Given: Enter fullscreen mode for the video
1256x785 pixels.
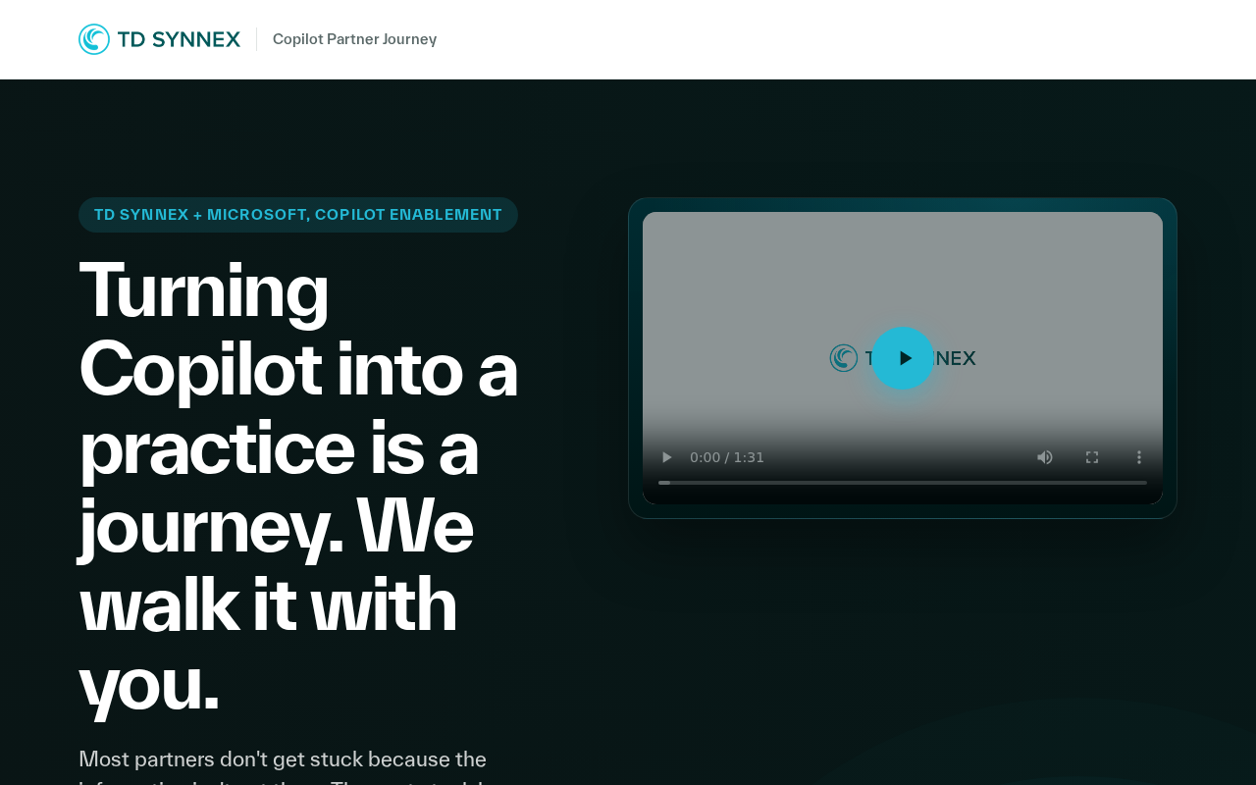Looking at the screenshot, I should click(1092, 457).
